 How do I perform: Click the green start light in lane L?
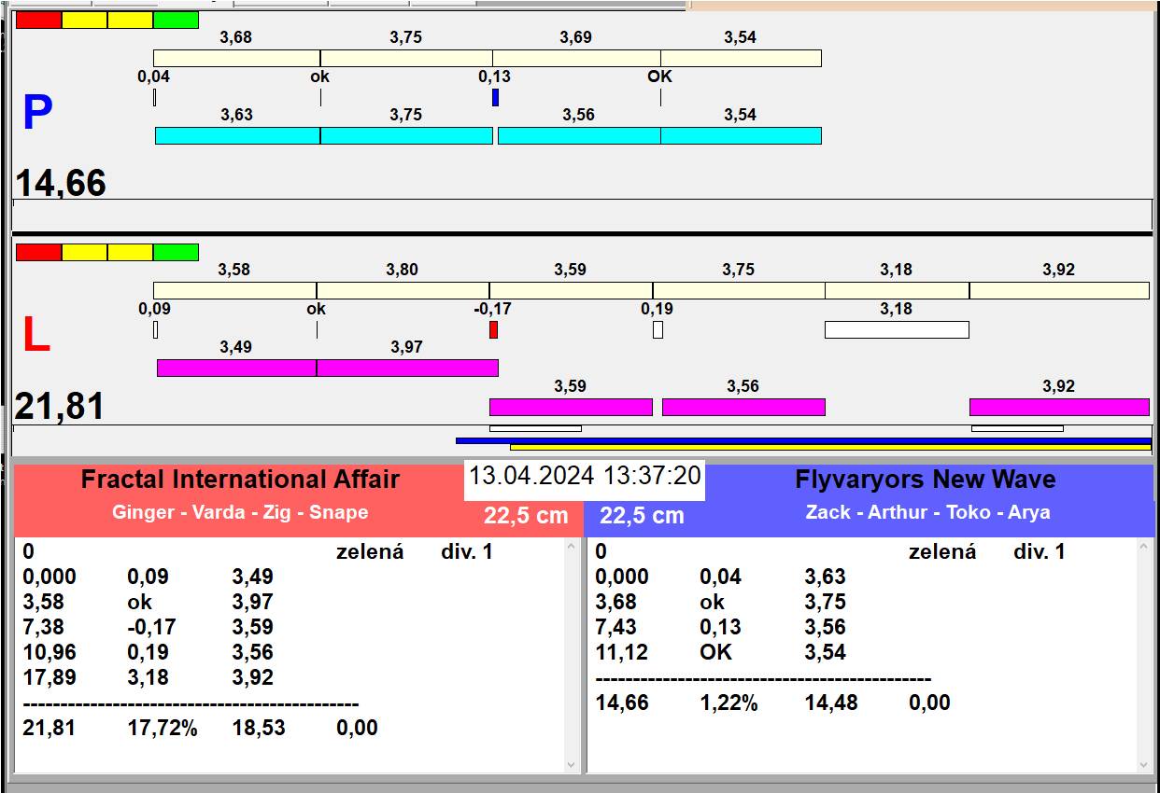(176, 252)
